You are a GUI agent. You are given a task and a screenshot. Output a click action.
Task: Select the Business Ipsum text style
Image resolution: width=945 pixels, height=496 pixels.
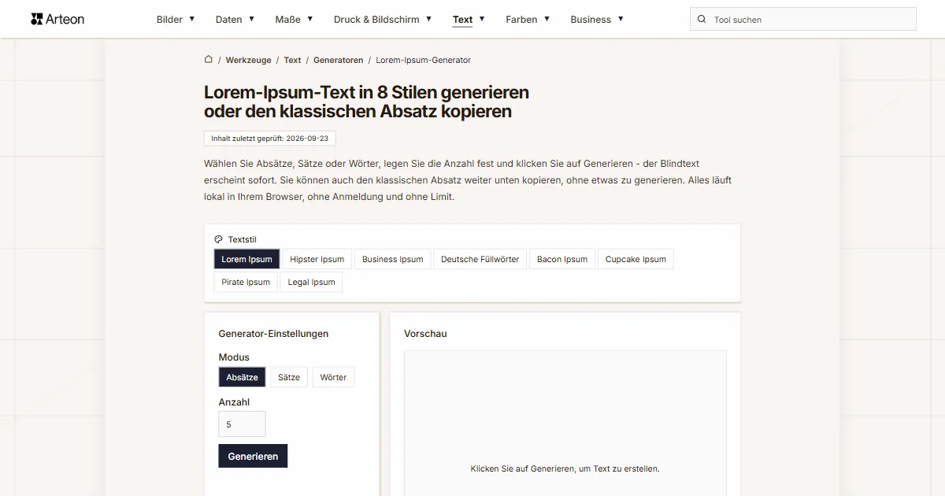tap(392, 259)
